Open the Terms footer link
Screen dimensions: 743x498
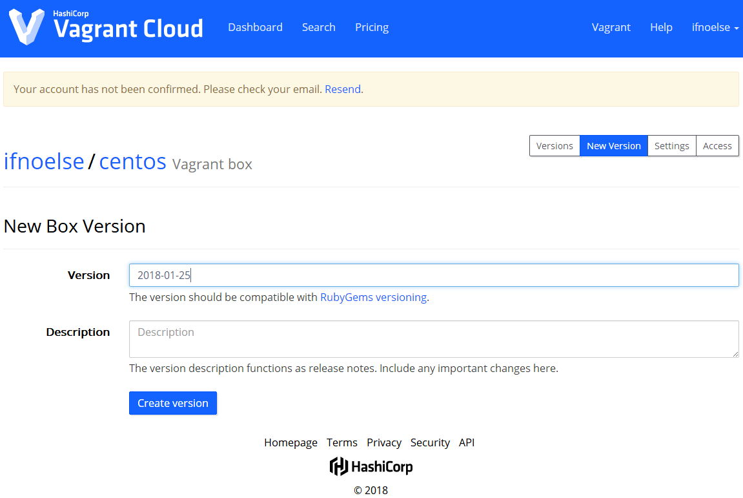(341, 442)
